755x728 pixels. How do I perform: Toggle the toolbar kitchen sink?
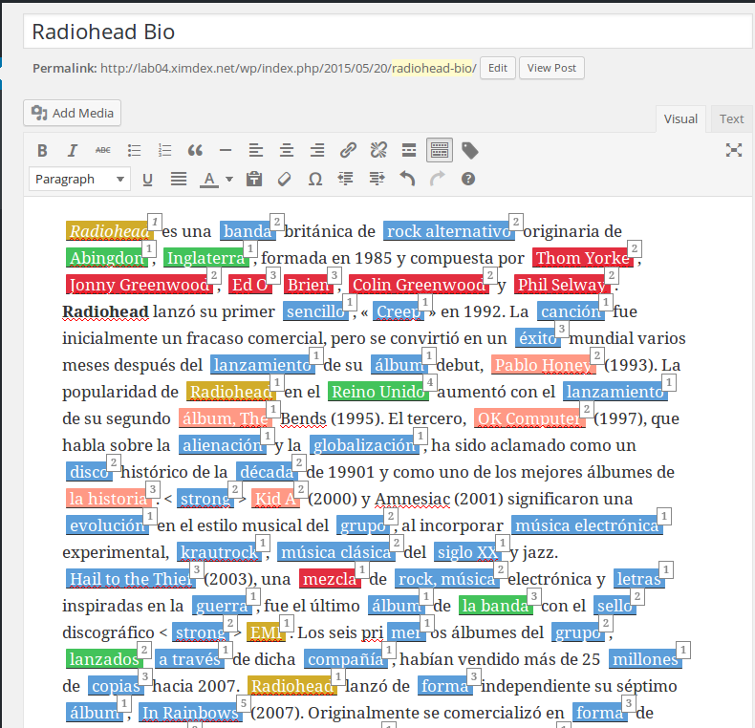click(439, 151)
